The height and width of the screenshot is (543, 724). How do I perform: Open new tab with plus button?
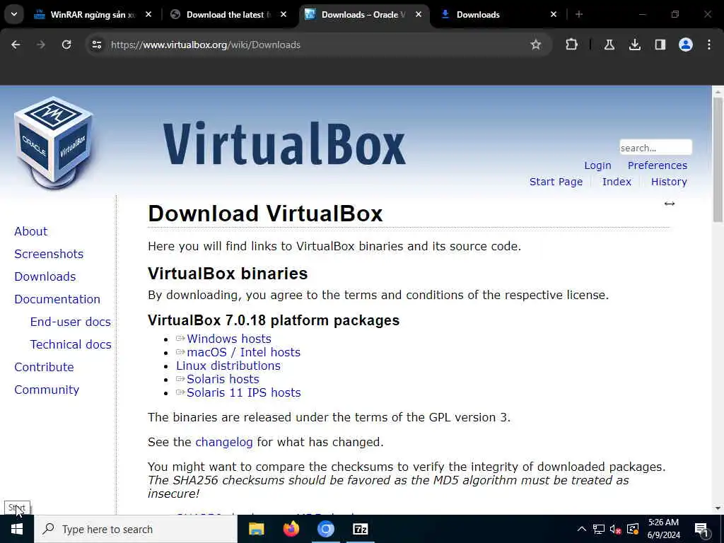pyautogui.click(x=579, y=14)
